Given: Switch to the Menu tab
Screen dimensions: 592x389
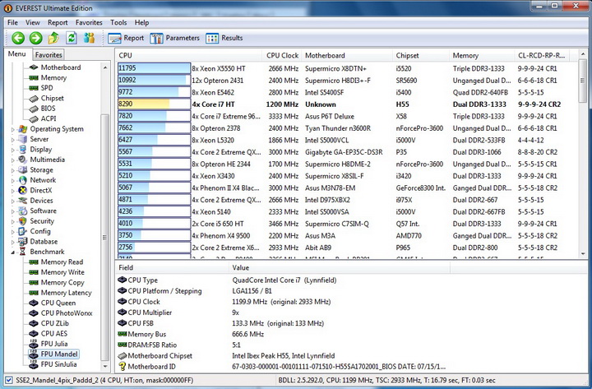Looking at the screenshot, I should tap(17, 54).
